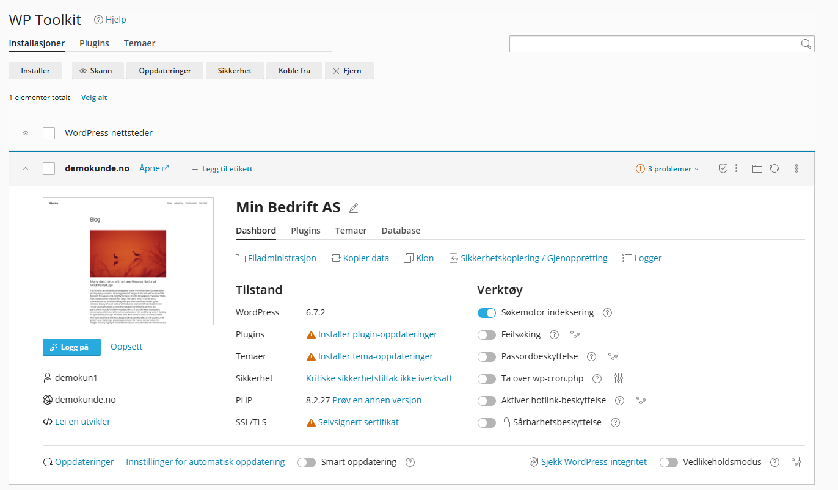Click Kopier data
838x490 pixels.
pos(360,258)
